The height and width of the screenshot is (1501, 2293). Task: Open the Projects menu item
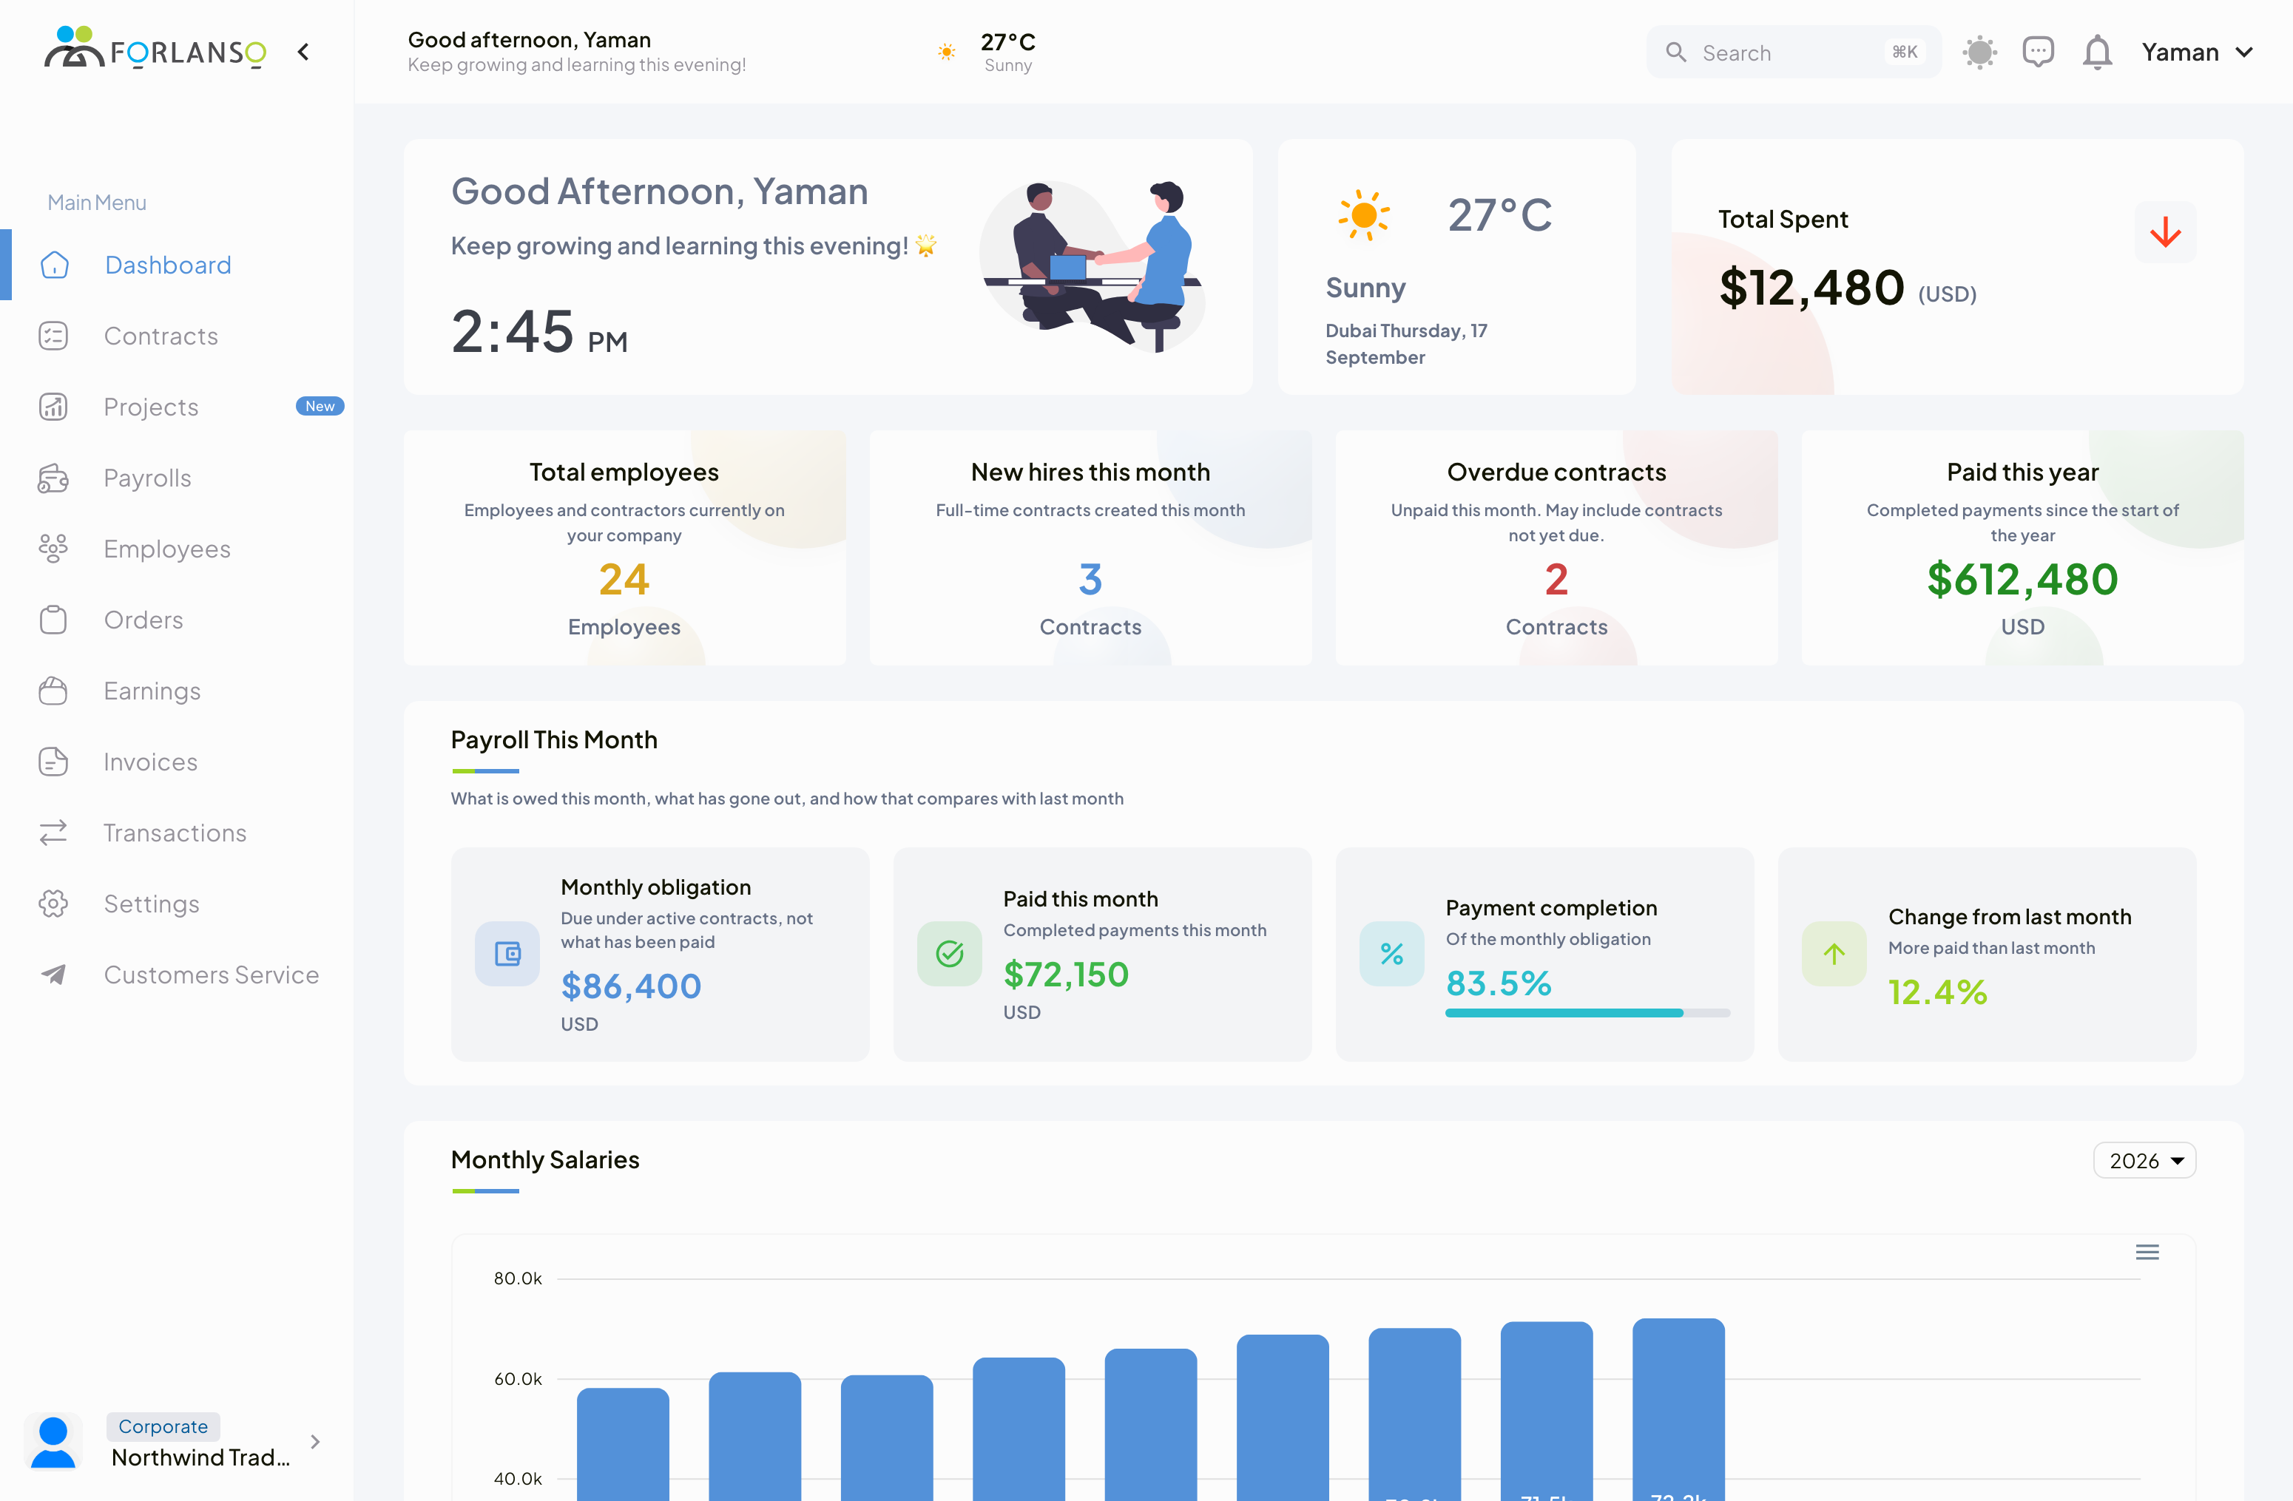[178, 406]
